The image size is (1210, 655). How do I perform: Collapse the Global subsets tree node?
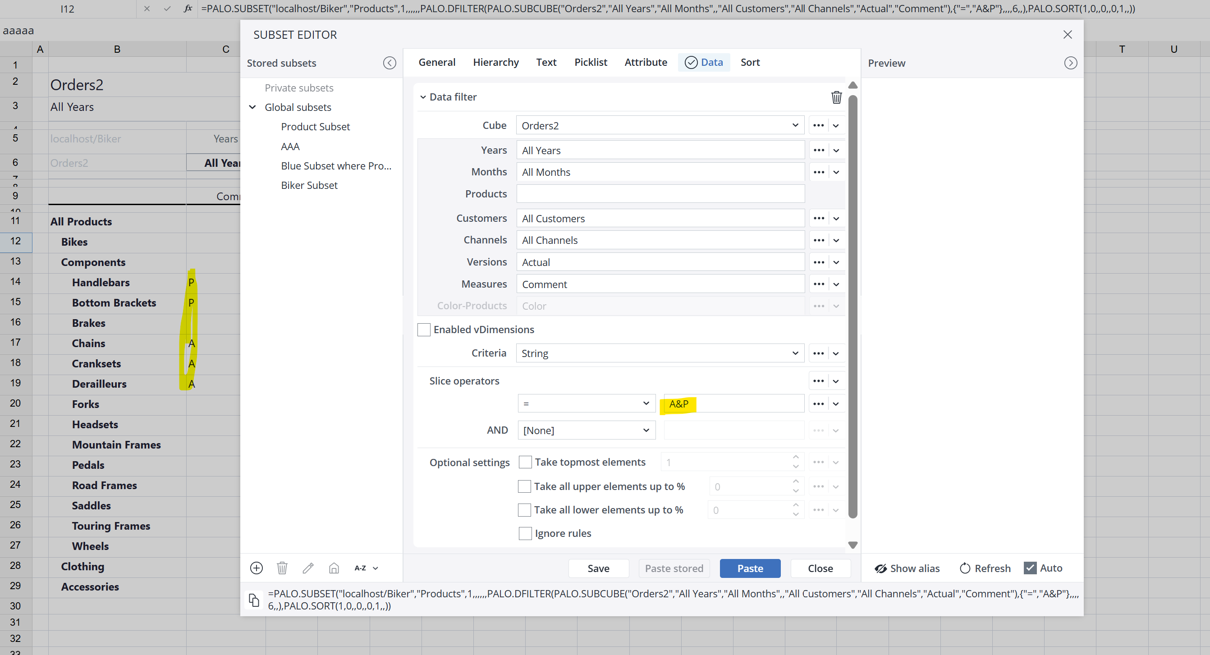(x=252, y=107)
